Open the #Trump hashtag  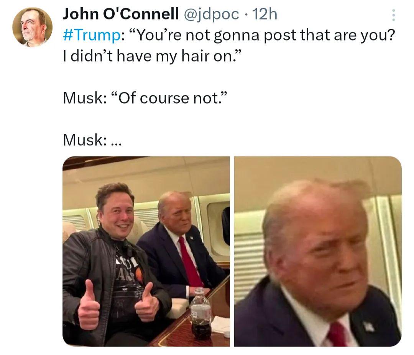click(92, 35)
